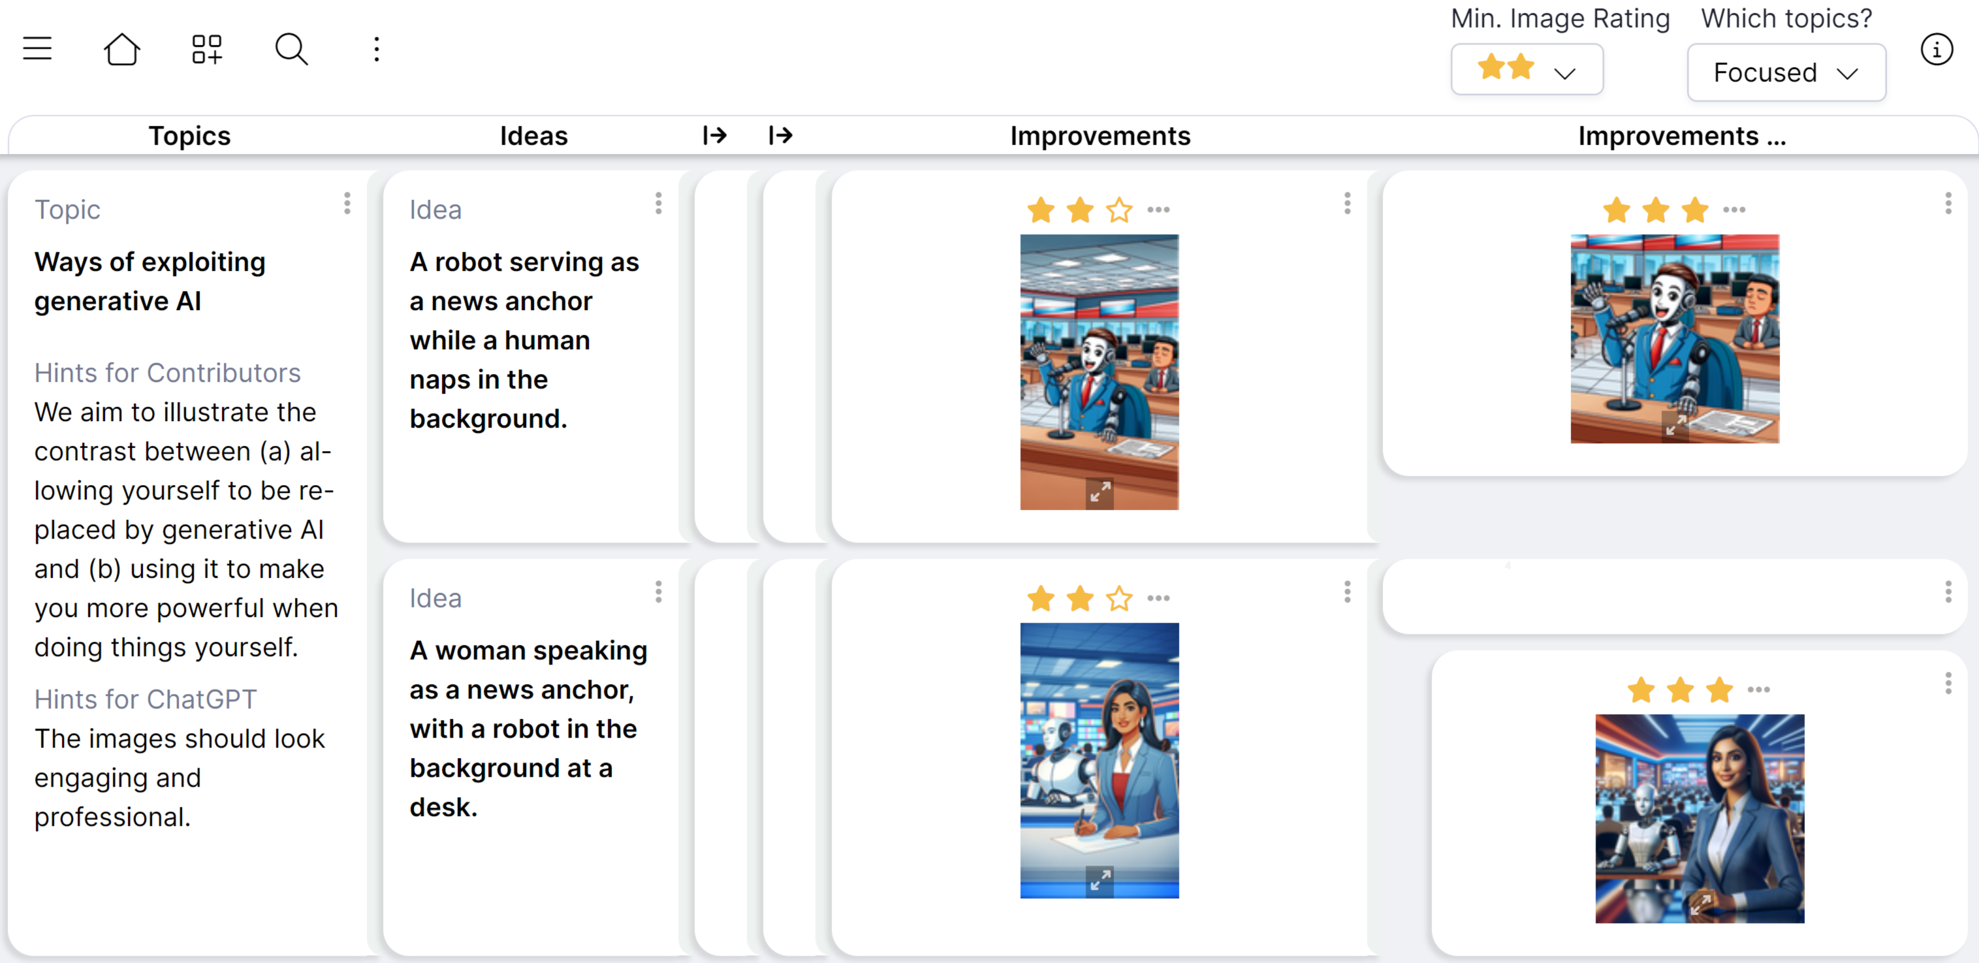Enlarge the robot news anchor image

tap(1100, 492)
